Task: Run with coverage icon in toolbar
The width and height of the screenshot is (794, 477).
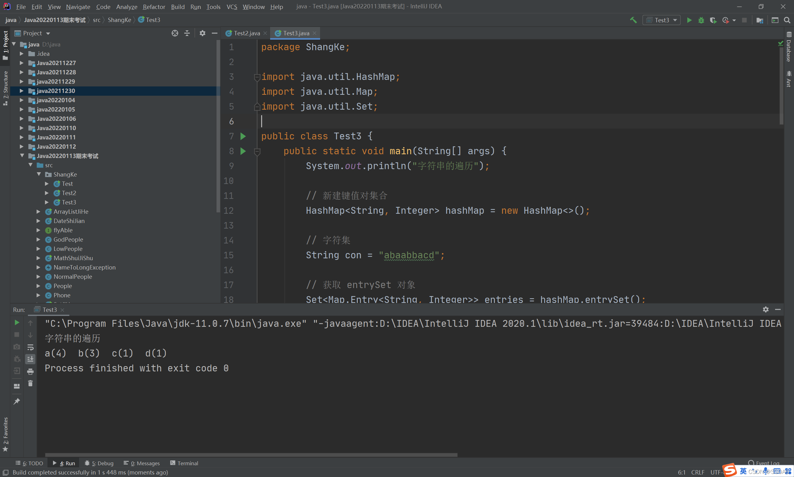Action: [x=713, y=20]
